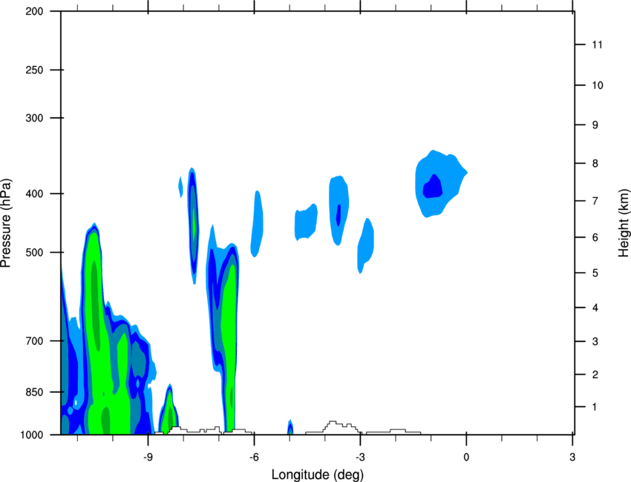
Task: Click the dark blue core near 0 longitude
Action: pyautogui.click(x=433, y=187)
